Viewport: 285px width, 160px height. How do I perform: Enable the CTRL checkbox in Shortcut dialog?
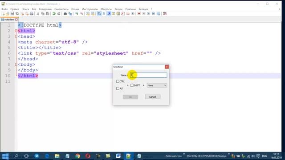118,81
